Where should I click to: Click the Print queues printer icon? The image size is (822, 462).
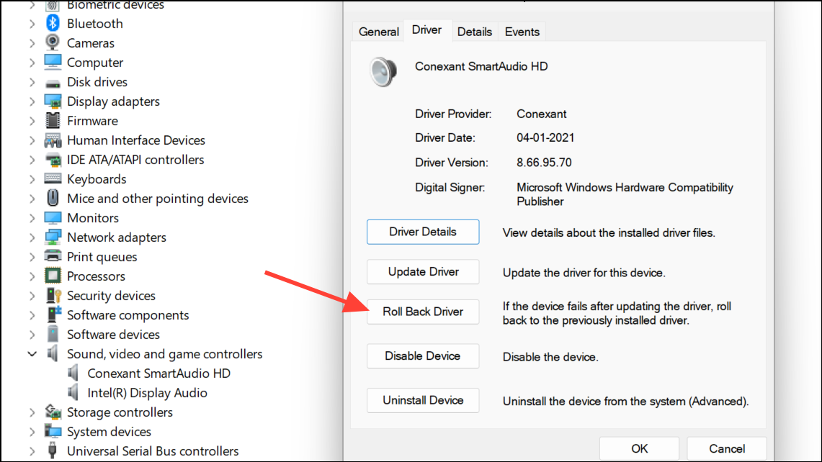coord(53,256)
